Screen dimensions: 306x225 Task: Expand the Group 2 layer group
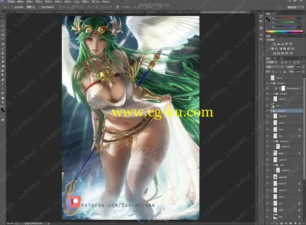(x=274, y=93)
